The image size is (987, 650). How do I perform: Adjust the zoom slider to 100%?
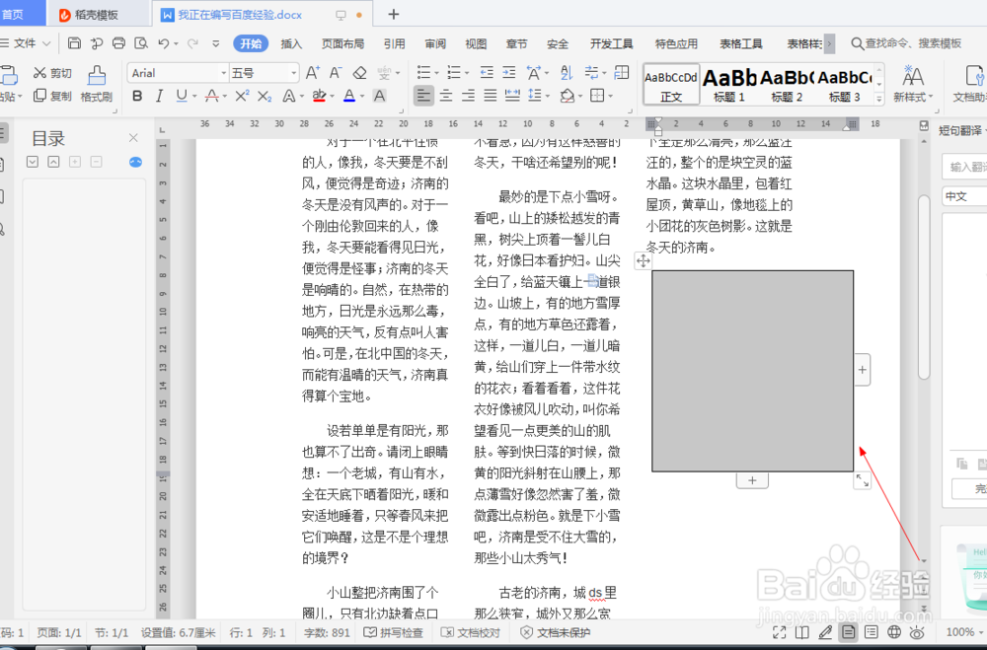962,632
